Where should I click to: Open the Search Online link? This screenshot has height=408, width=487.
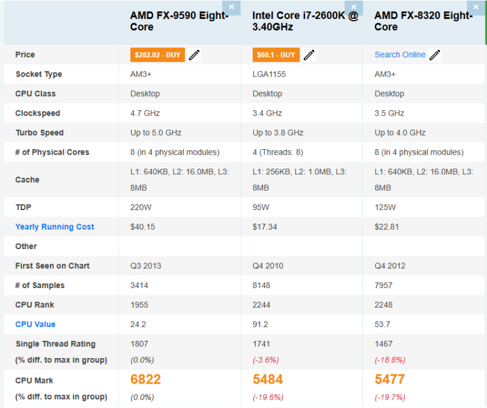(400, 55)
